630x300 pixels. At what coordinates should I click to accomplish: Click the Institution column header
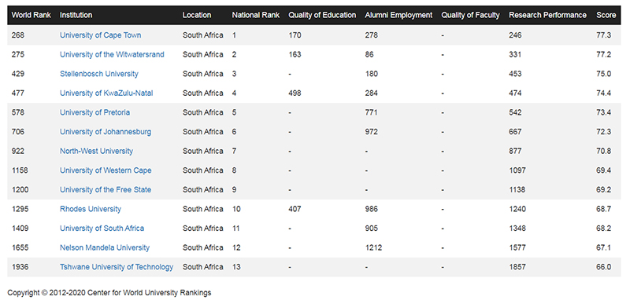[76, 15]
